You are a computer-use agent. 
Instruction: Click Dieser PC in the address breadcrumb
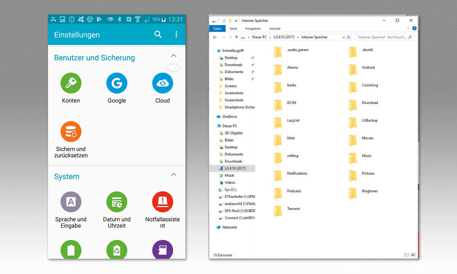[x=259, y=37]
